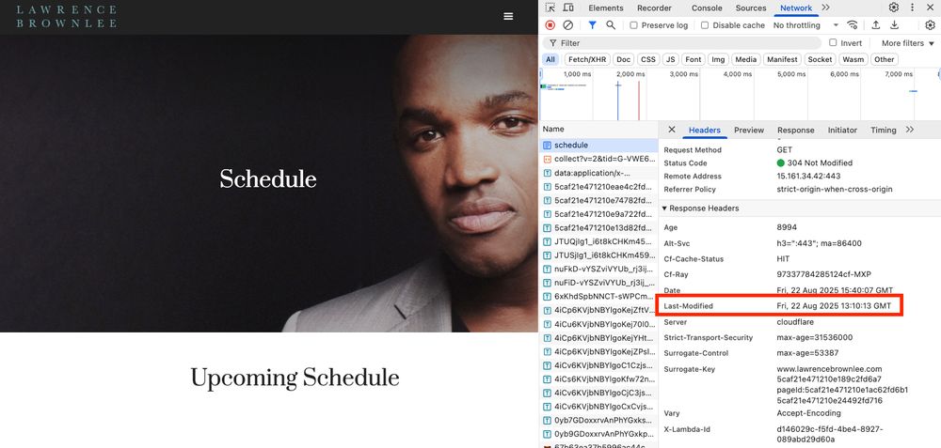Image resolution: width=941 pixels, height=448 pixels.
Task: Open the Timing detail tab
Action: tap(884, 130)
